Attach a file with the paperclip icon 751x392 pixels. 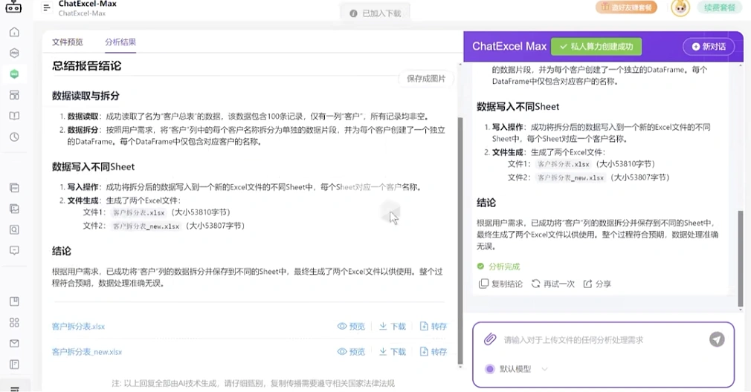tap(489, 339)
